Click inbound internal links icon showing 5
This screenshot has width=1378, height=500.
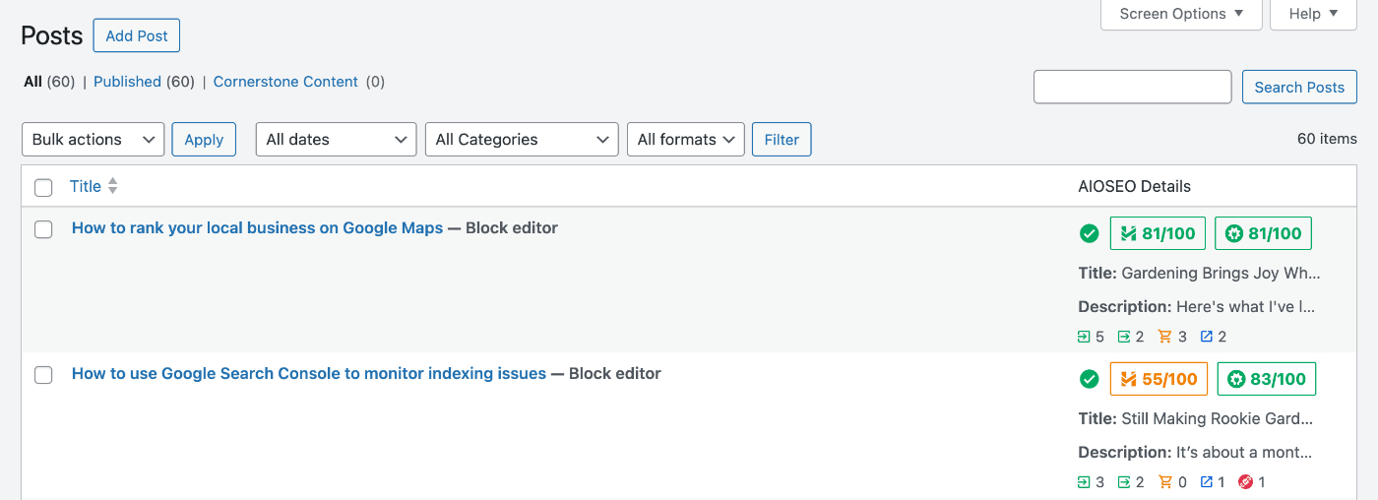coord(1085,337)
